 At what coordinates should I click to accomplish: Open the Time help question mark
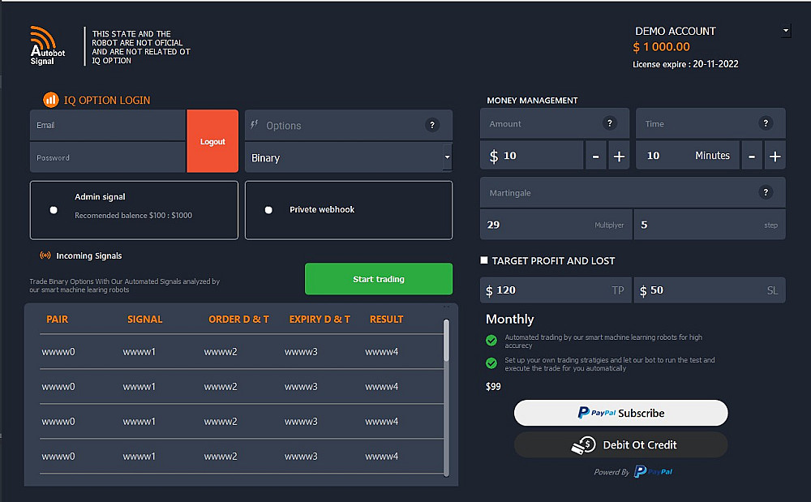[766, 123]
